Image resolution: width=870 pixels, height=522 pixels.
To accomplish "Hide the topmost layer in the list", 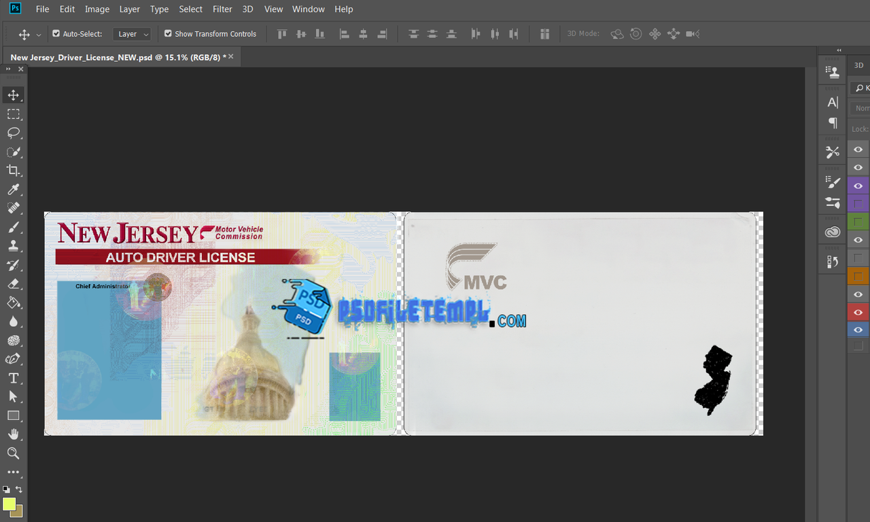I will pyautogui.click(x=858, y=150).
